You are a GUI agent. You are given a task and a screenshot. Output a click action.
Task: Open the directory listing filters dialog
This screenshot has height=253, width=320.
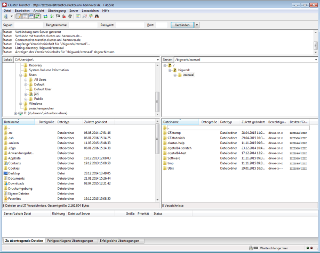(x=78, y=16)
